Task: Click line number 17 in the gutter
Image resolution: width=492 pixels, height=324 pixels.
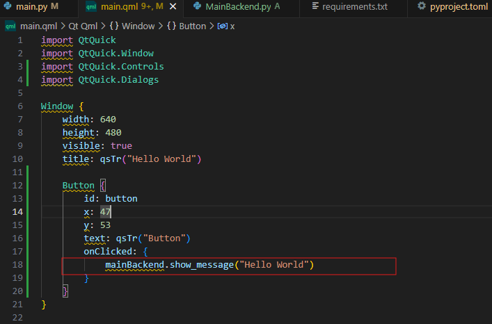Action: tap(17, 252)
